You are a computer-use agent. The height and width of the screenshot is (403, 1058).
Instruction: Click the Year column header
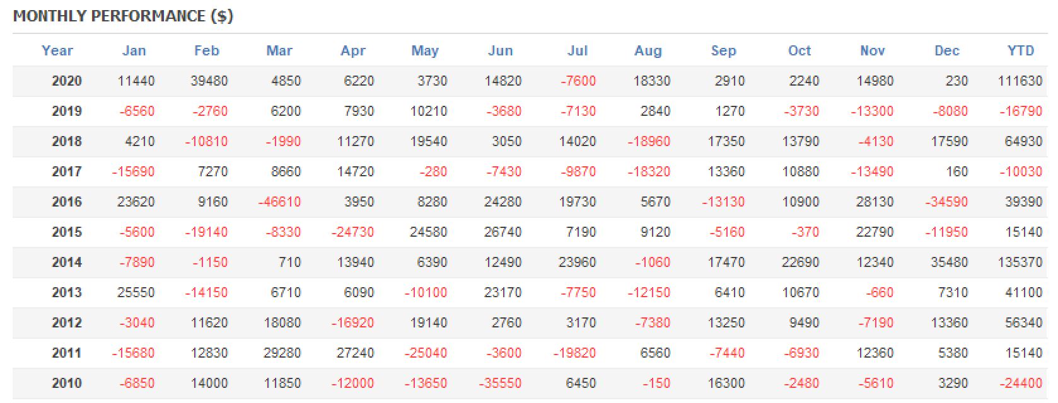(57, 51)
